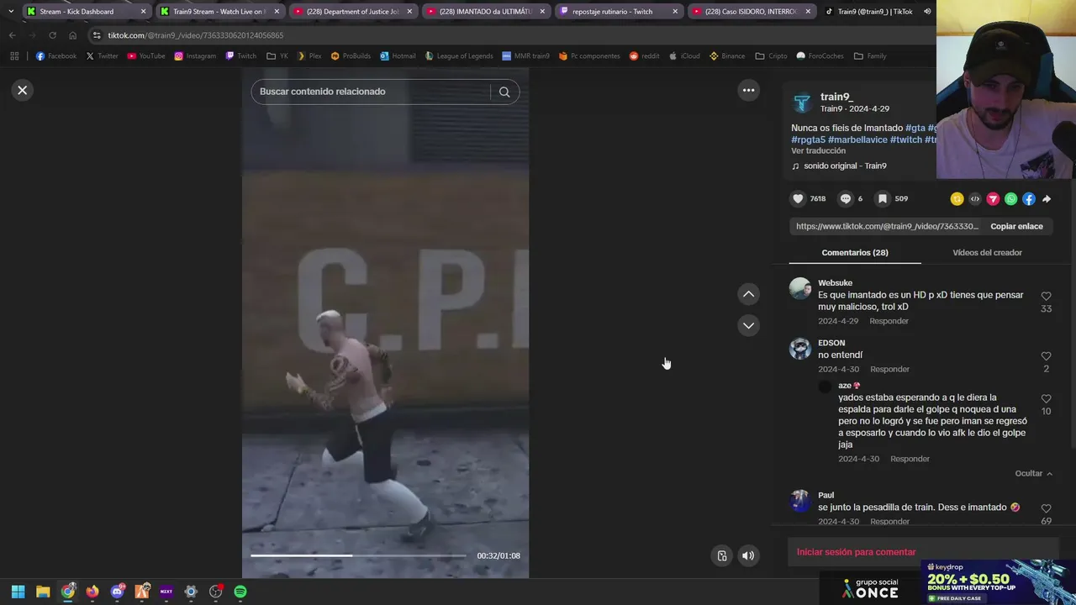
Task: Like Websuke's comment
Action: [x=1046, y=297]
